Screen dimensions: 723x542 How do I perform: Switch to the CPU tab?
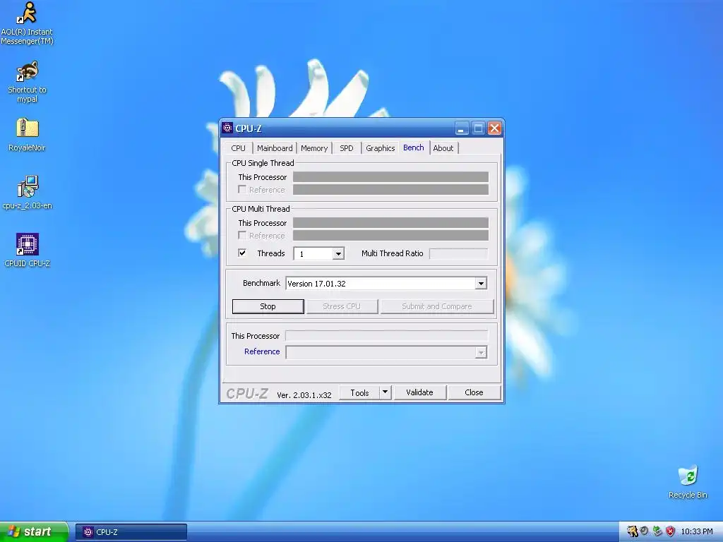pos(239,148)
